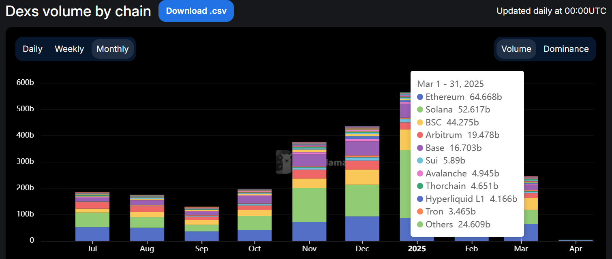This screenshot has height=259, width=612.
Task: Select the Monthly tab
Action: pyautogui.click(x=112, y=49)
